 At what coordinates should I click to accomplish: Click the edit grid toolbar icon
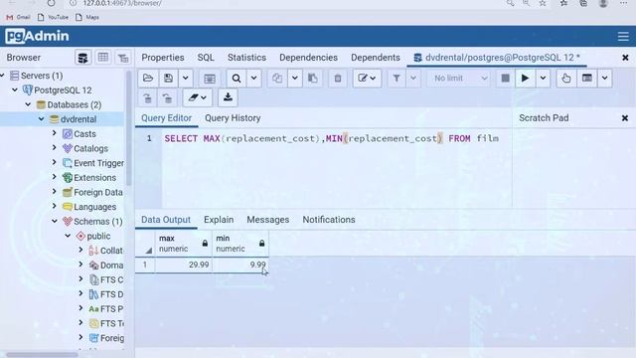coord(210,78)
